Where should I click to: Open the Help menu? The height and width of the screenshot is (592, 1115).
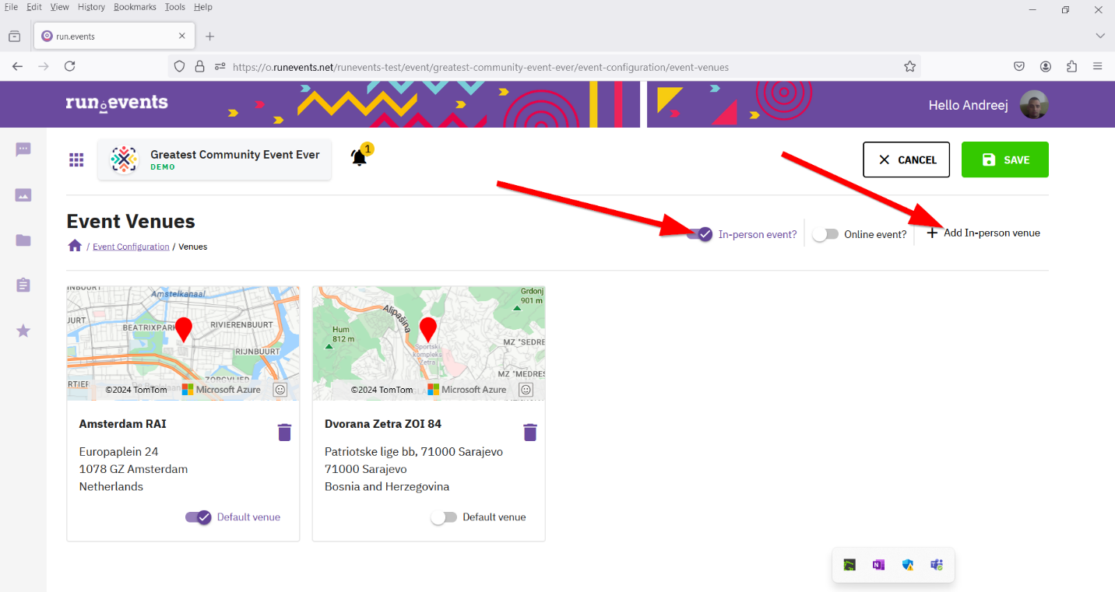click(202, 7)
